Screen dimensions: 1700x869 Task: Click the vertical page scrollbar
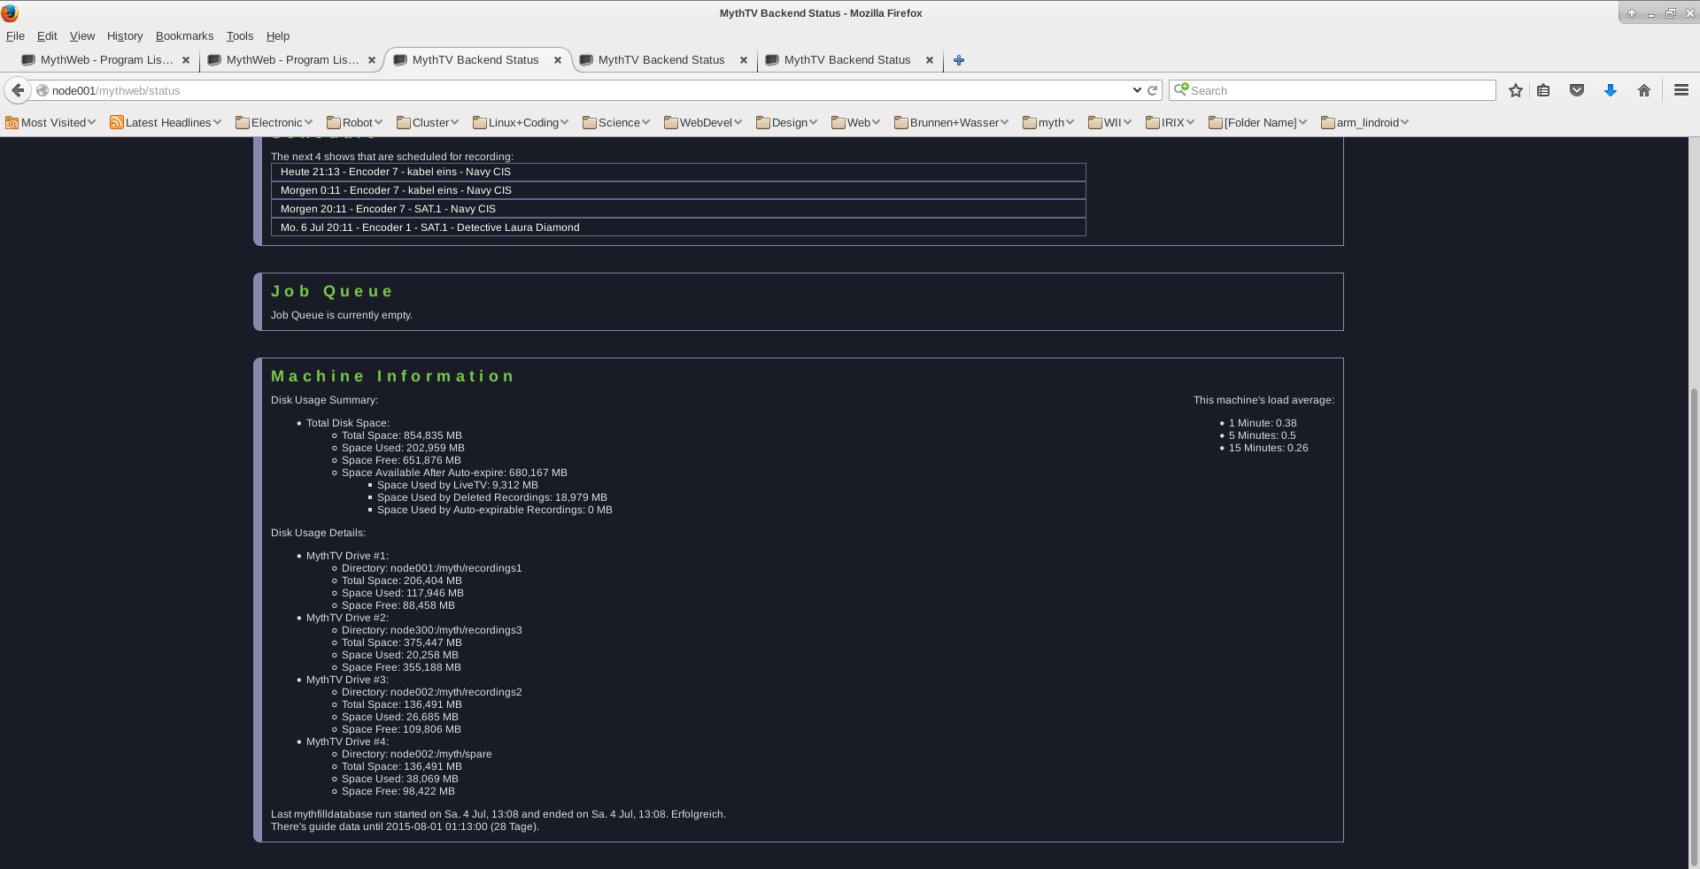[1694, 619]
